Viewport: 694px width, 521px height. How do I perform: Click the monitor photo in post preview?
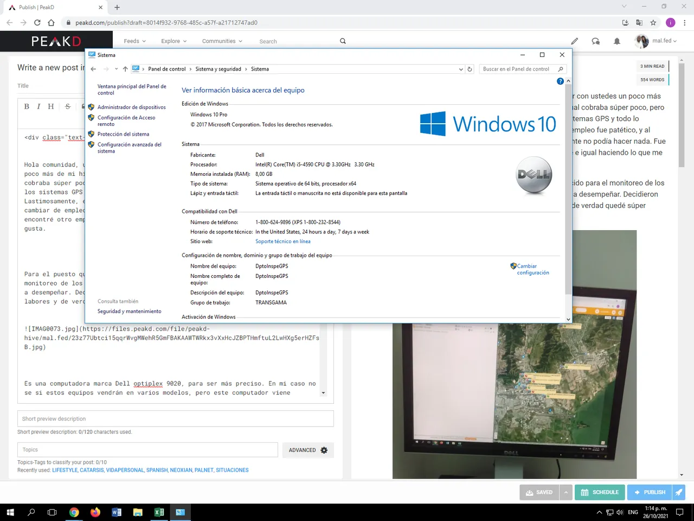pyautogui.click(x=515, y=354)
